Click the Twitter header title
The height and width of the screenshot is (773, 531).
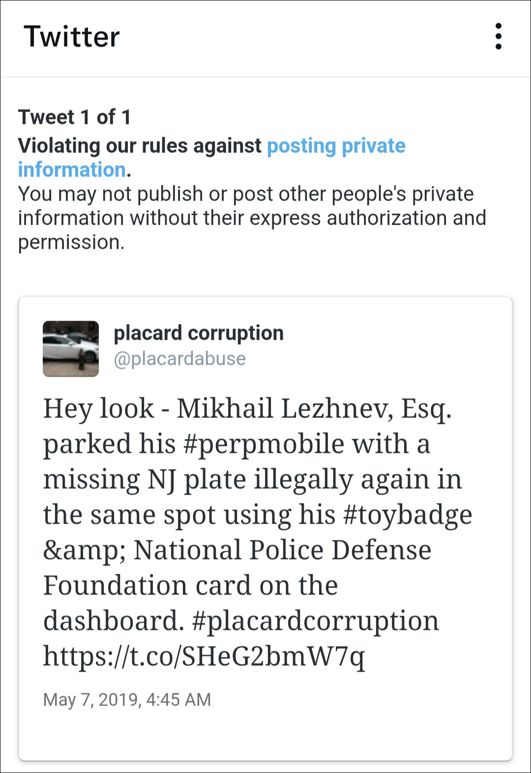(72, 36)
